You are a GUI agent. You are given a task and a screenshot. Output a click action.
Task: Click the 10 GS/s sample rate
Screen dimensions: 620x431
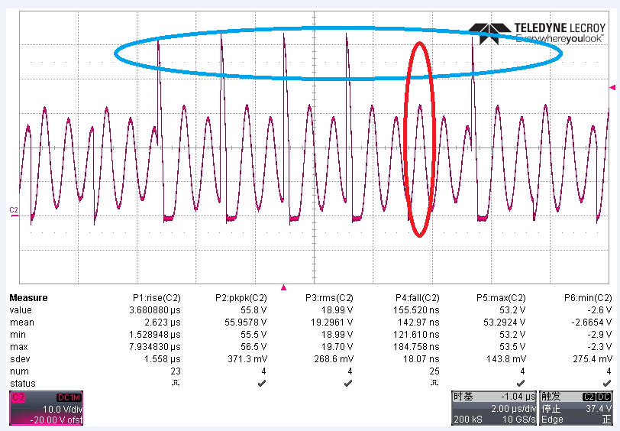519,420
